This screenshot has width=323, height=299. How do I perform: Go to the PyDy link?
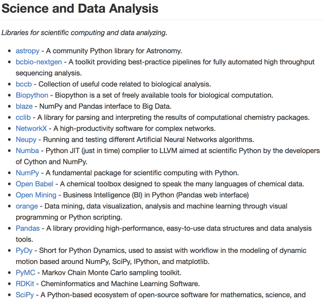pos(24,251)
